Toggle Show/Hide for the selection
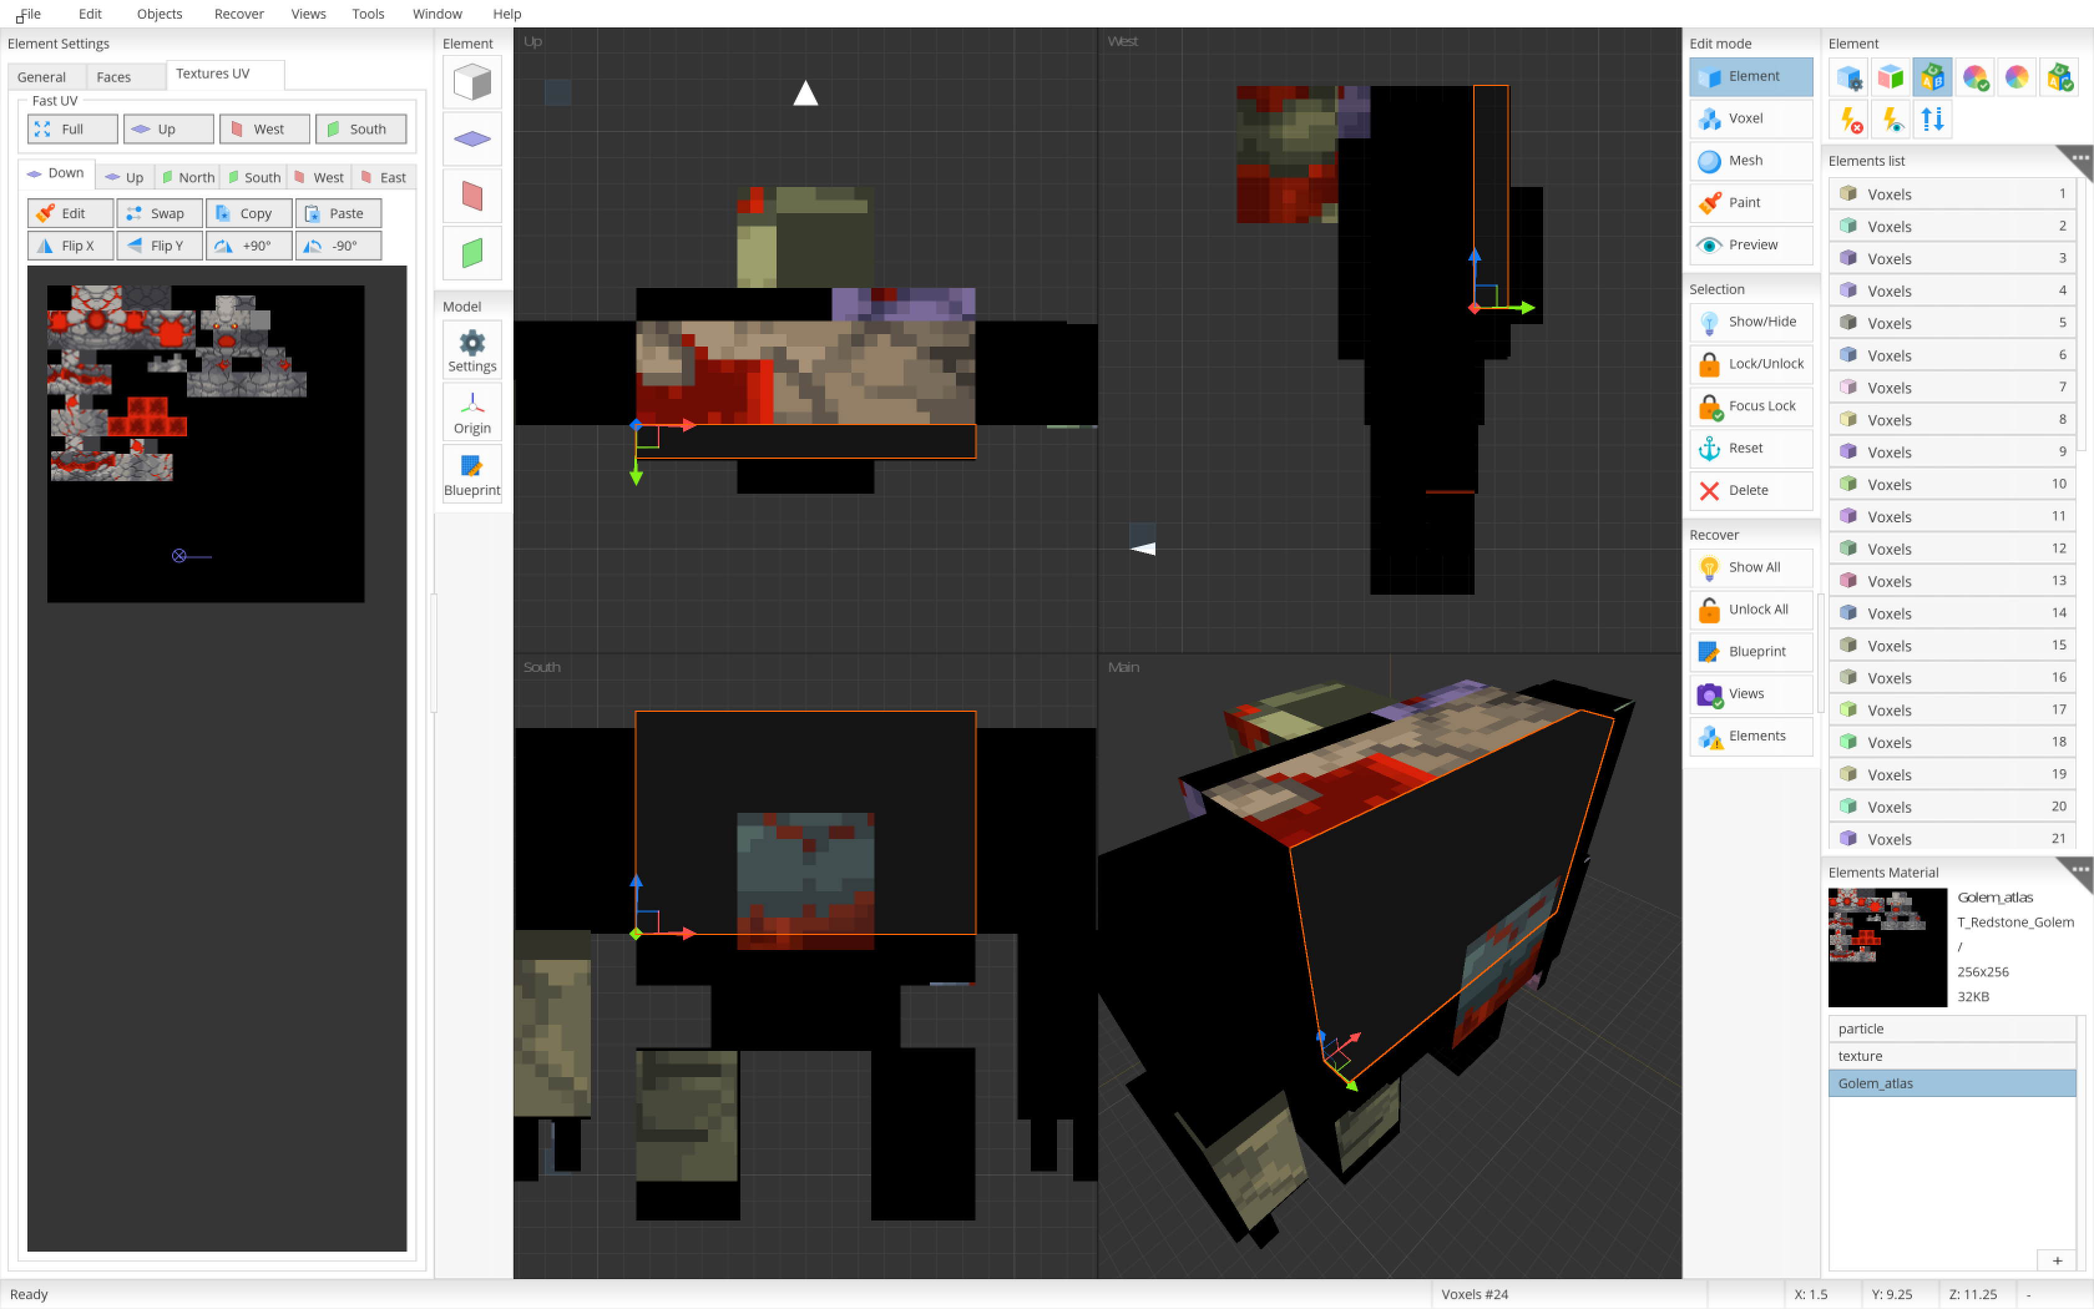Screen dimensions: 2094x1309 1751,322
